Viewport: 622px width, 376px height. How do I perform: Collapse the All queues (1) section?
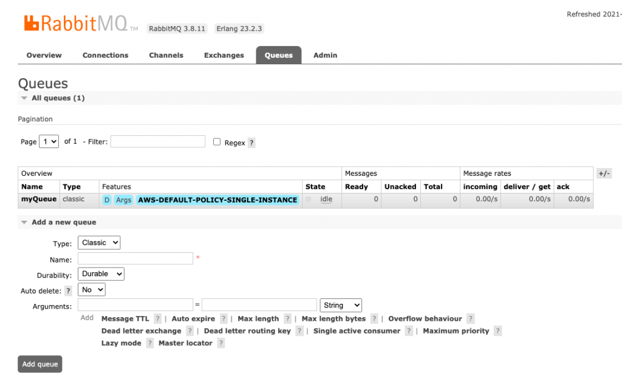(58, 98)
